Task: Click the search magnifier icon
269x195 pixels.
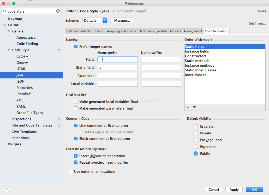Action: pyautogui.click(x=5, y=11)
